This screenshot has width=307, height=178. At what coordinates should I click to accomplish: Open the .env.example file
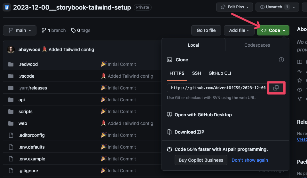pyautogui.click(x=32, y=159)
